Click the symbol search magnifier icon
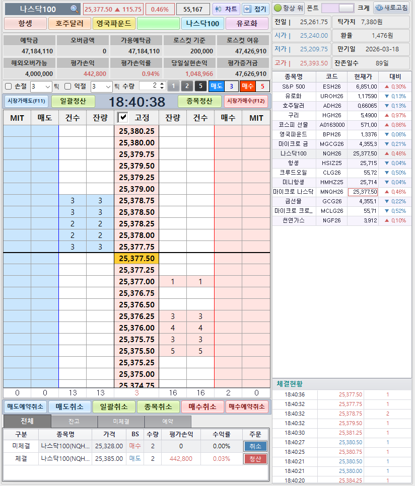415x486 pixels. (x=76, y=9)
